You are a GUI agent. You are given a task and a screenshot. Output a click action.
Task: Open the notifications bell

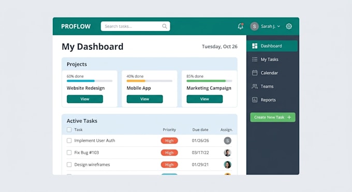[240, 26]
